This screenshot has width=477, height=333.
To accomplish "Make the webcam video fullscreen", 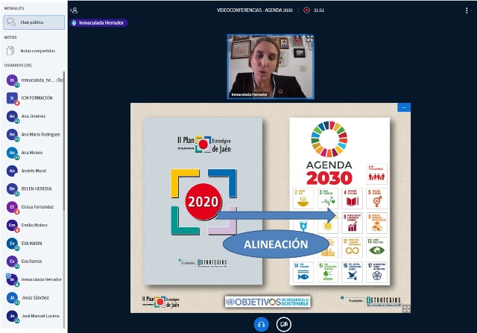I will click(x=310, y=39).
